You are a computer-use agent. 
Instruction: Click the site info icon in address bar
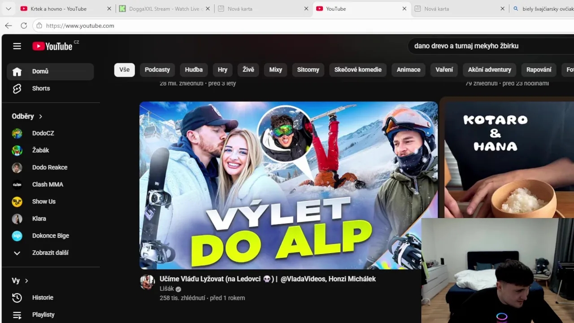coord(39,26)
